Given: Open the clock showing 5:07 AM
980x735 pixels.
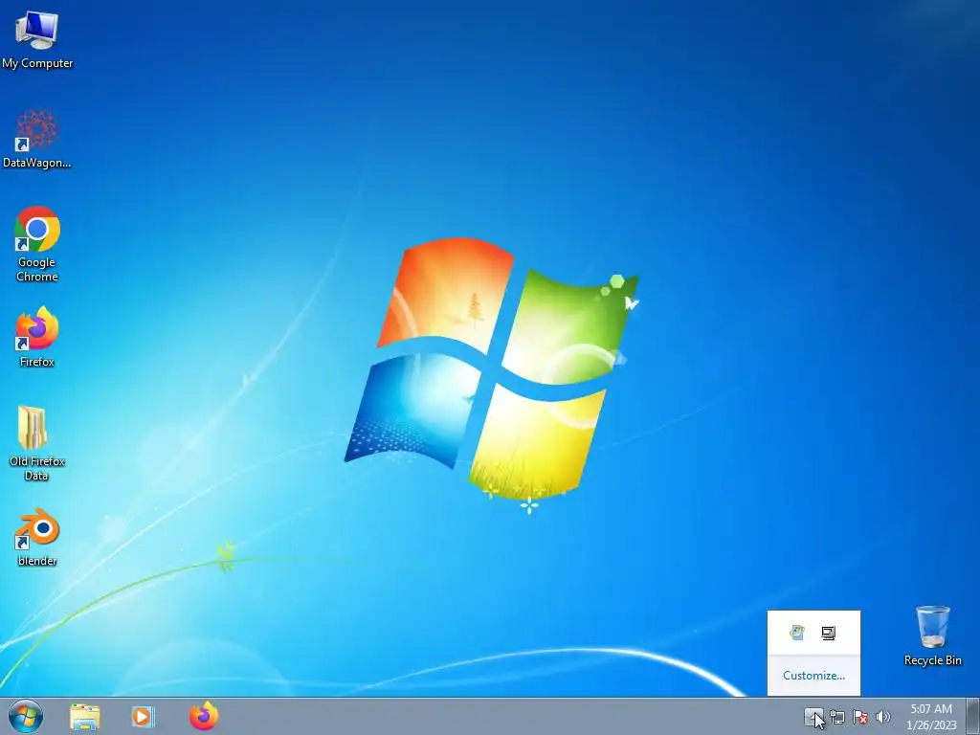Looking at the screenshot, I should point(931,717).
